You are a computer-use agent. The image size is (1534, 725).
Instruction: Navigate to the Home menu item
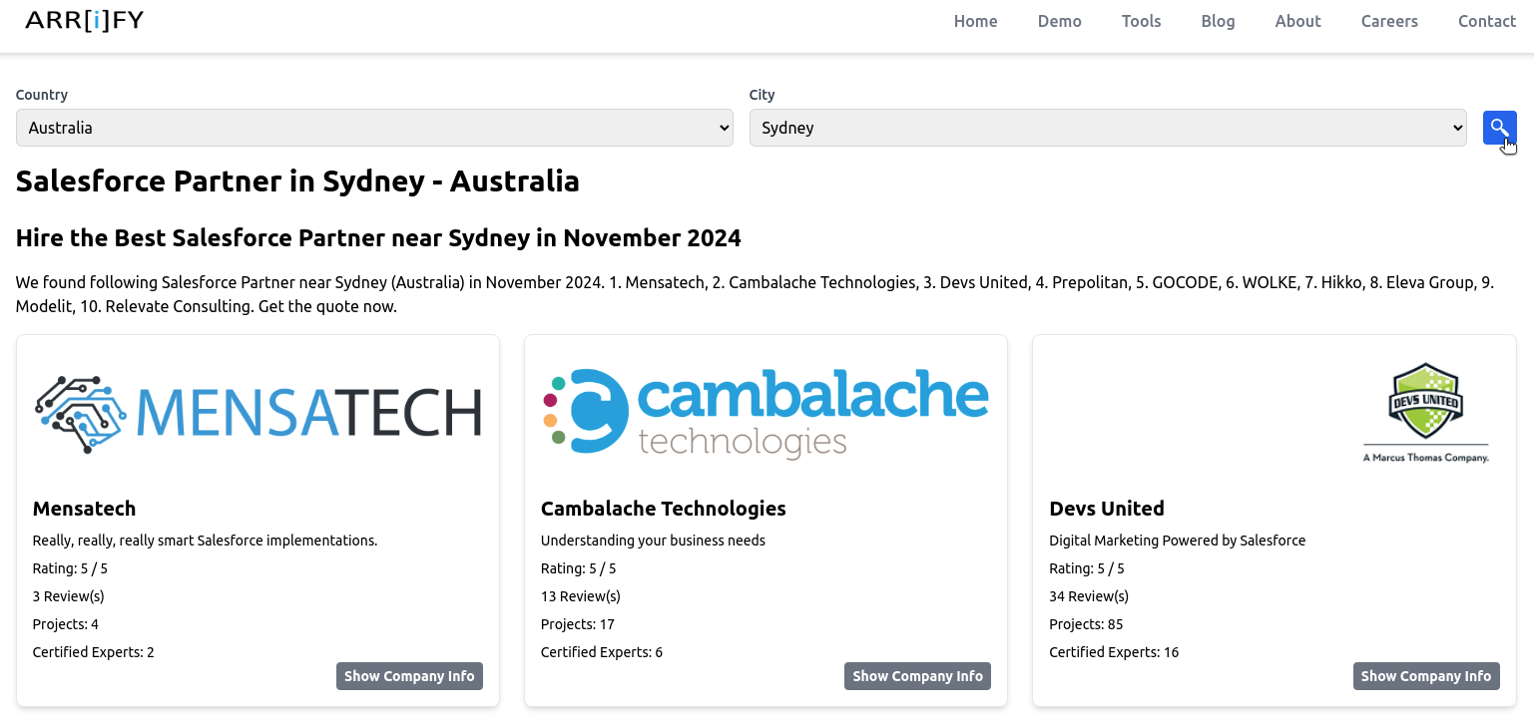(x=975, y=21)
